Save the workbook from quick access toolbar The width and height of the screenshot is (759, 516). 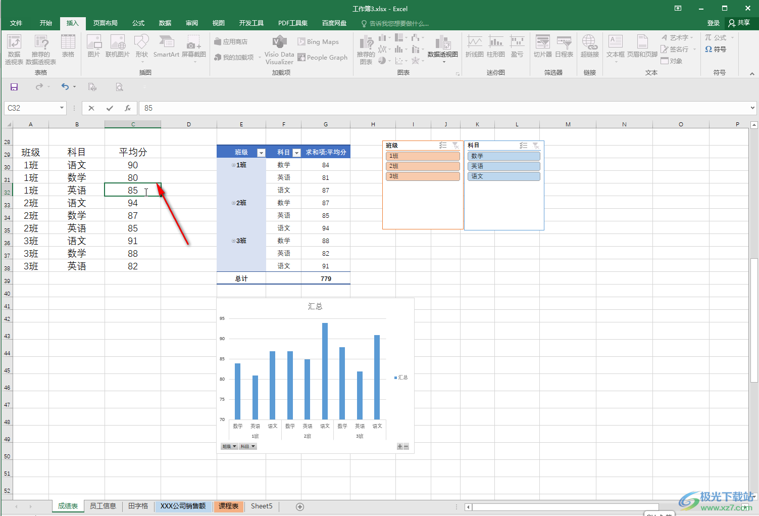[x=14, y=87]
